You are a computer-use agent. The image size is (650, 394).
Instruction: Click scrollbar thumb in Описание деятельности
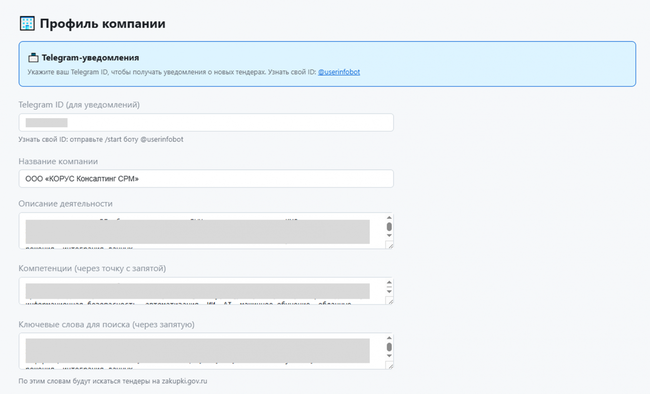coord(389,227)
